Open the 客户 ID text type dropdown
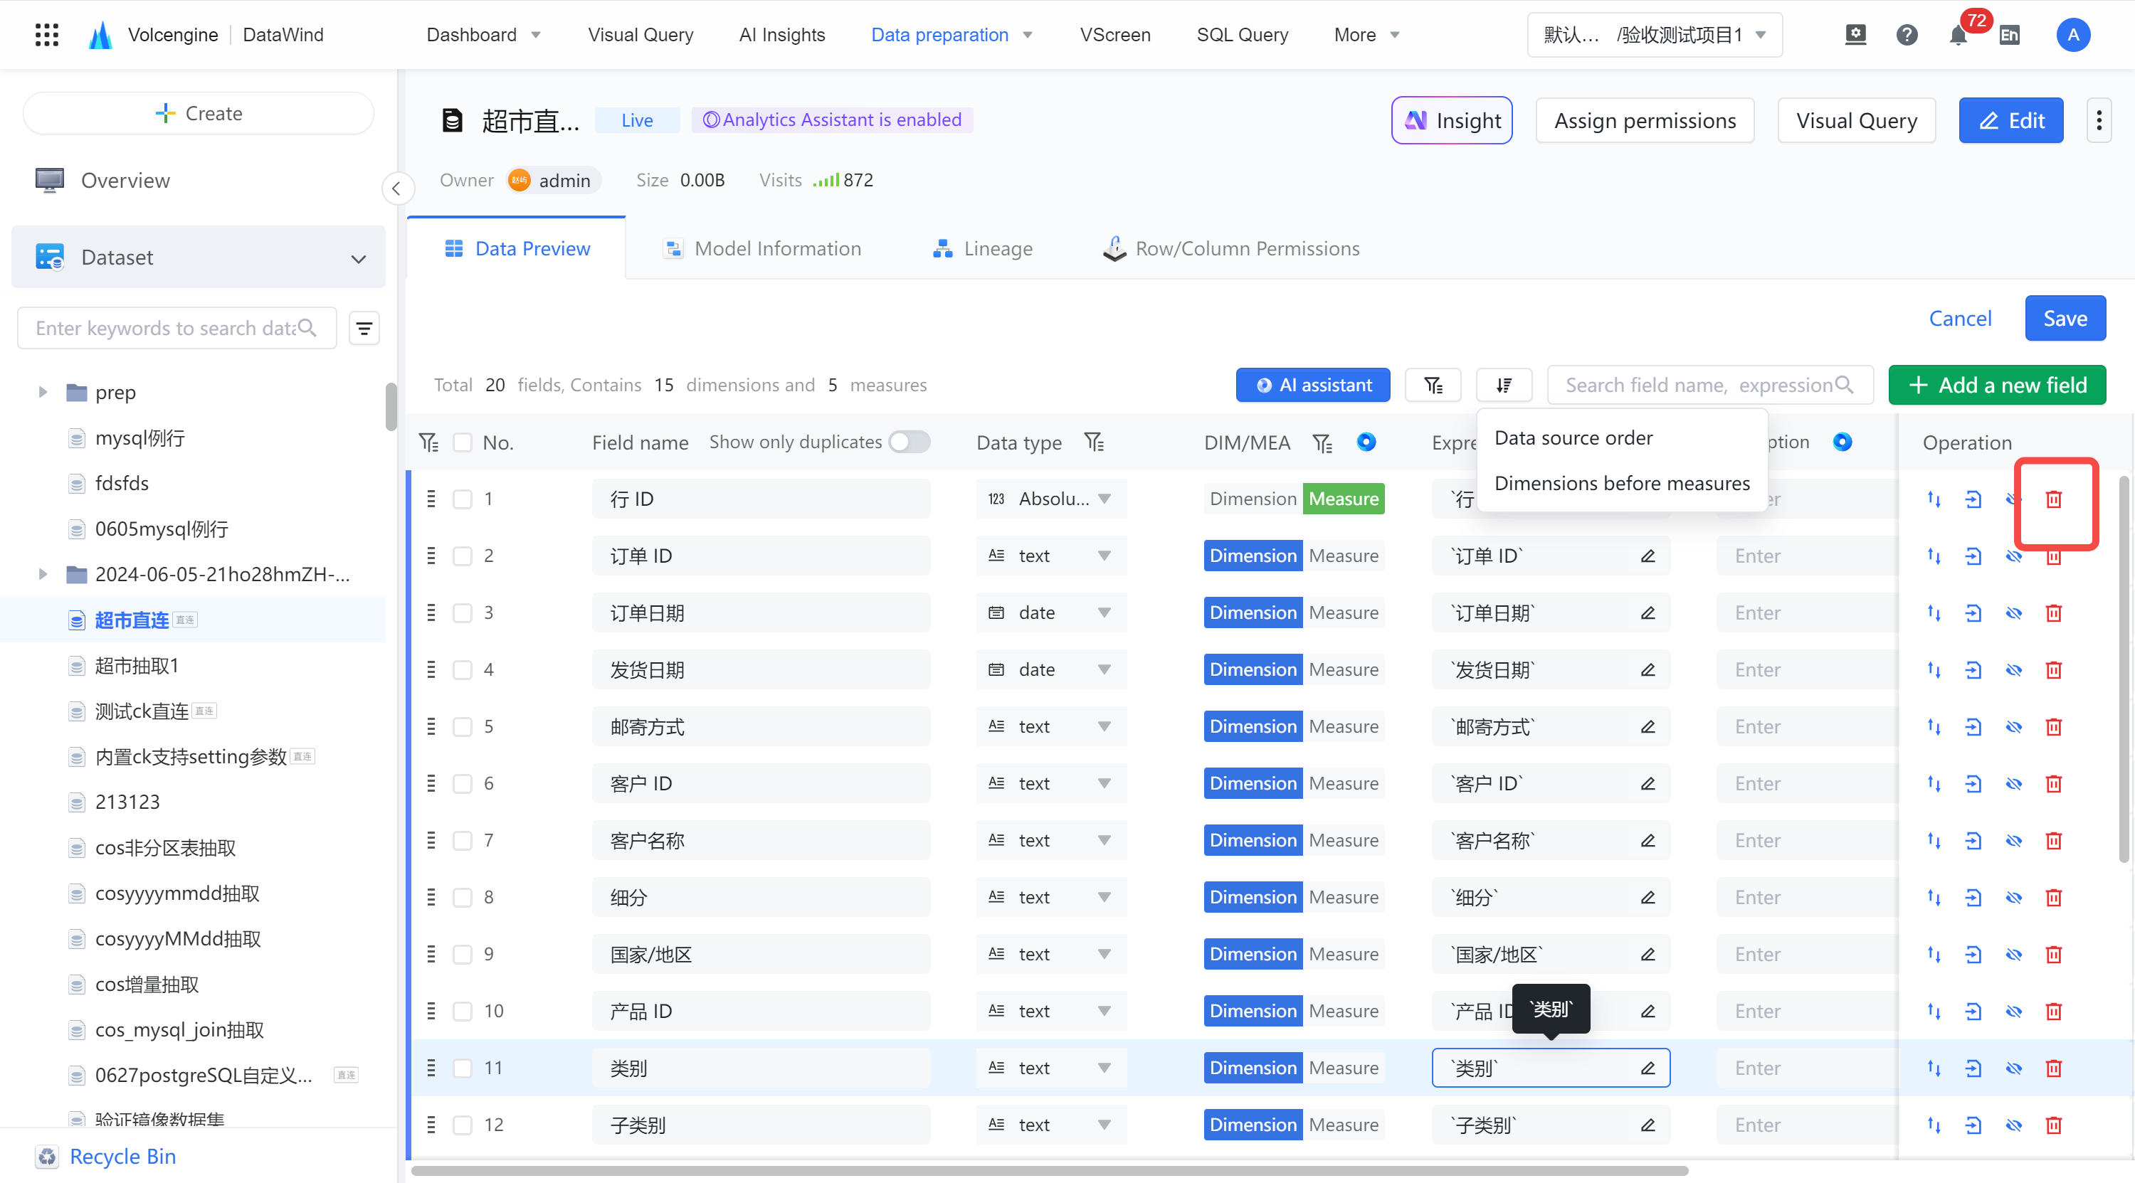 (1051, 784)
